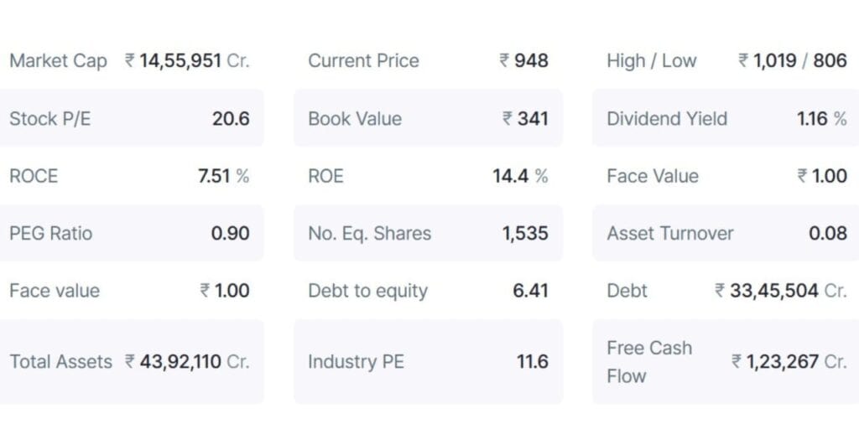Screen dimensions: 859x429
Task: Click the ROCE percentage value
Action: tap(223, 176)
